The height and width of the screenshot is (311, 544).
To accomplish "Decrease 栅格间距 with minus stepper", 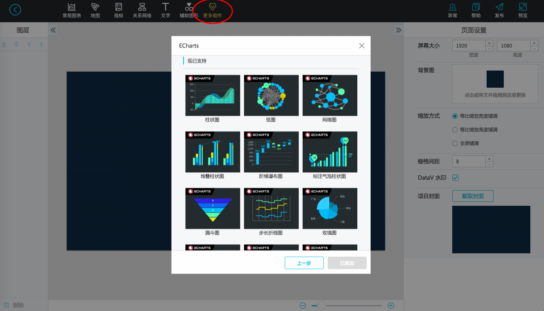I will coord(489,164).
